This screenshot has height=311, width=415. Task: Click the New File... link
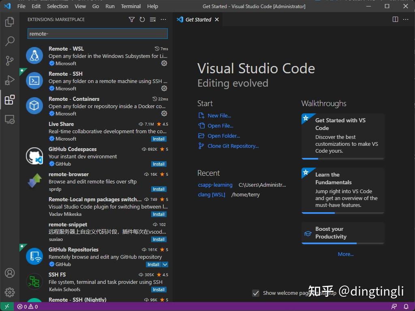[x=219, y=115]
